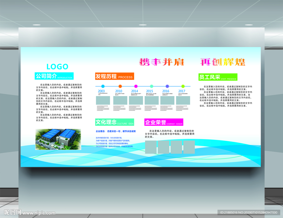
Task: Click the green timeline dot above 2017
Action: click(x=183, y=86)
